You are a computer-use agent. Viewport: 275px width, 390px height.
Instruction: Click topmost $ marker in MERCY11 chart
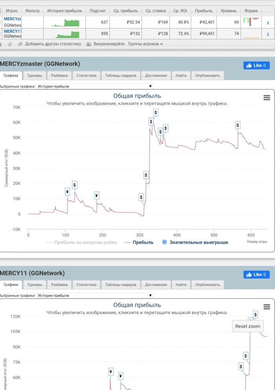255,315
